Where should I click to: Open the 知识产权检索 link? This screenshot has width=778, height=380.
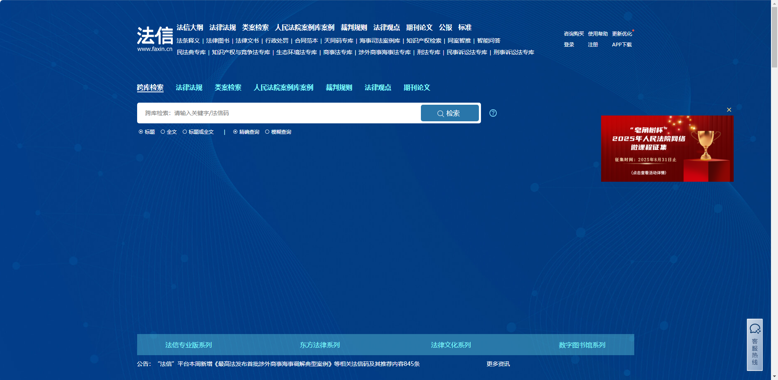coord(424,41)
